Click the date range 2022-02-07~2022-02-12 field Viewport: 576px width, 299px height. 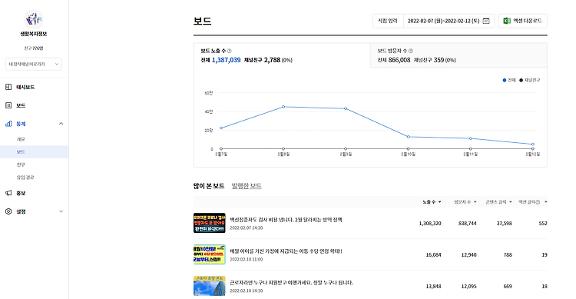449,21
